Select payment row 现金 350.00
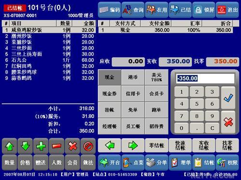 [165, 30]
